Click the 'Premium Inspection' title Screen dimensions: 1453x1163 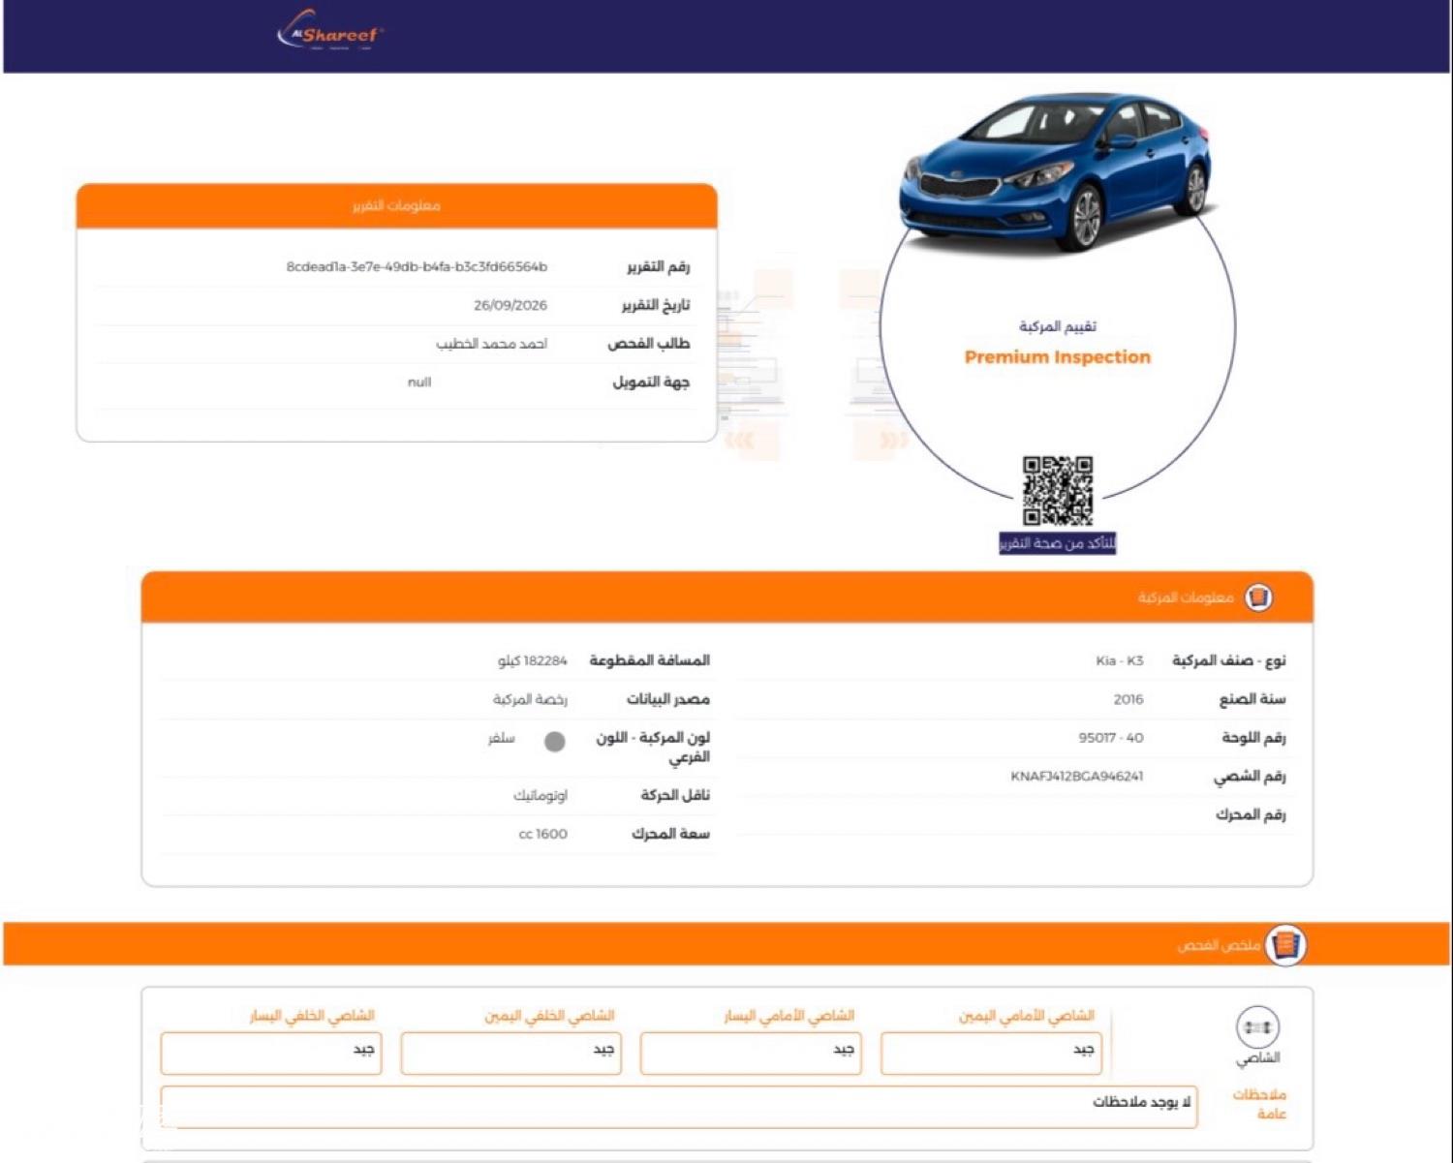pyautogui.click(x=1057, y=357)
